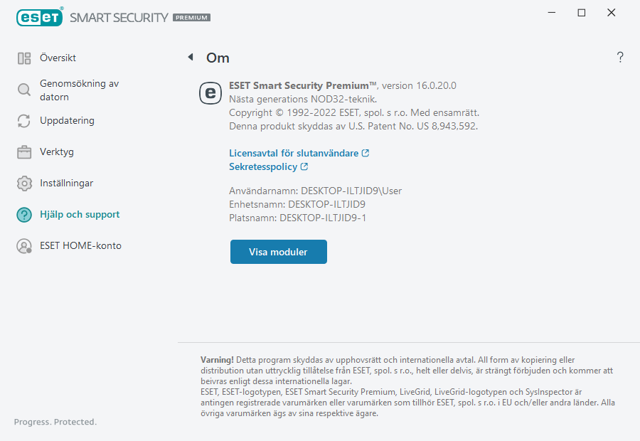
Task: Go to the Verktyg section
Action: click(57, 152)
